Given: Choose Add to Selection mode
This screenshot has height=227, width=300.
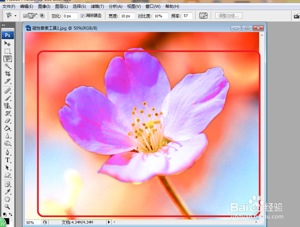Looking at the screenshot, I should (x=31, y=16).
